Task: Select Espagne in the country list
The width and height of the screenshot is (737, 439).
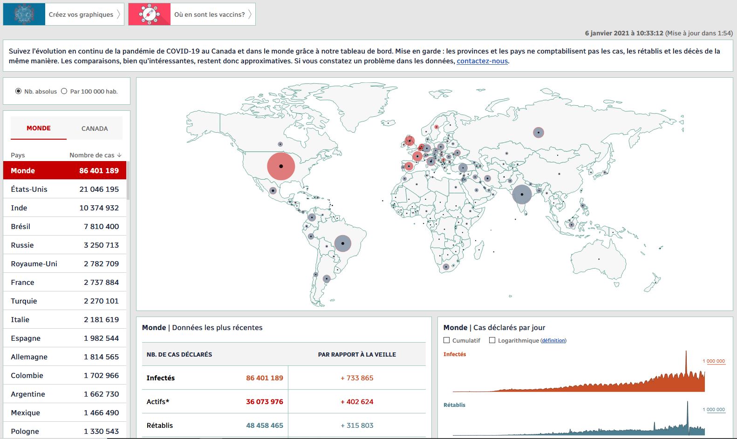Action: (x=65, y=338)
